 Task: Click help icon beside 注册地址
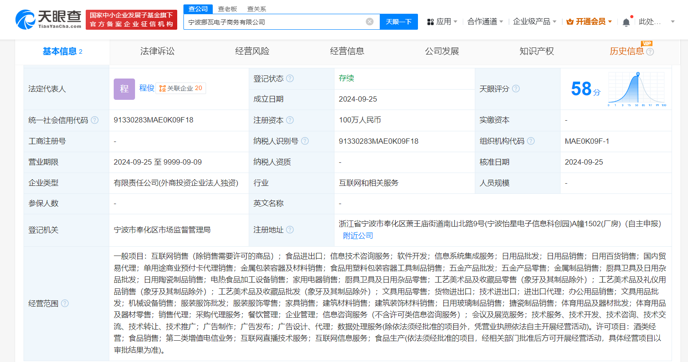[x=290, y=230]
